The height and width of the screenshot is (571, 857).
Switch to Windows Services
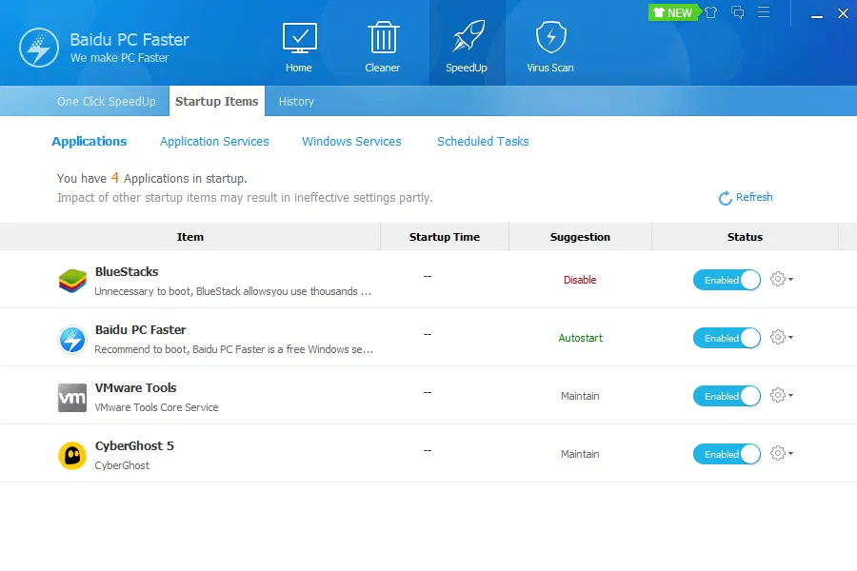click(351, 142)
